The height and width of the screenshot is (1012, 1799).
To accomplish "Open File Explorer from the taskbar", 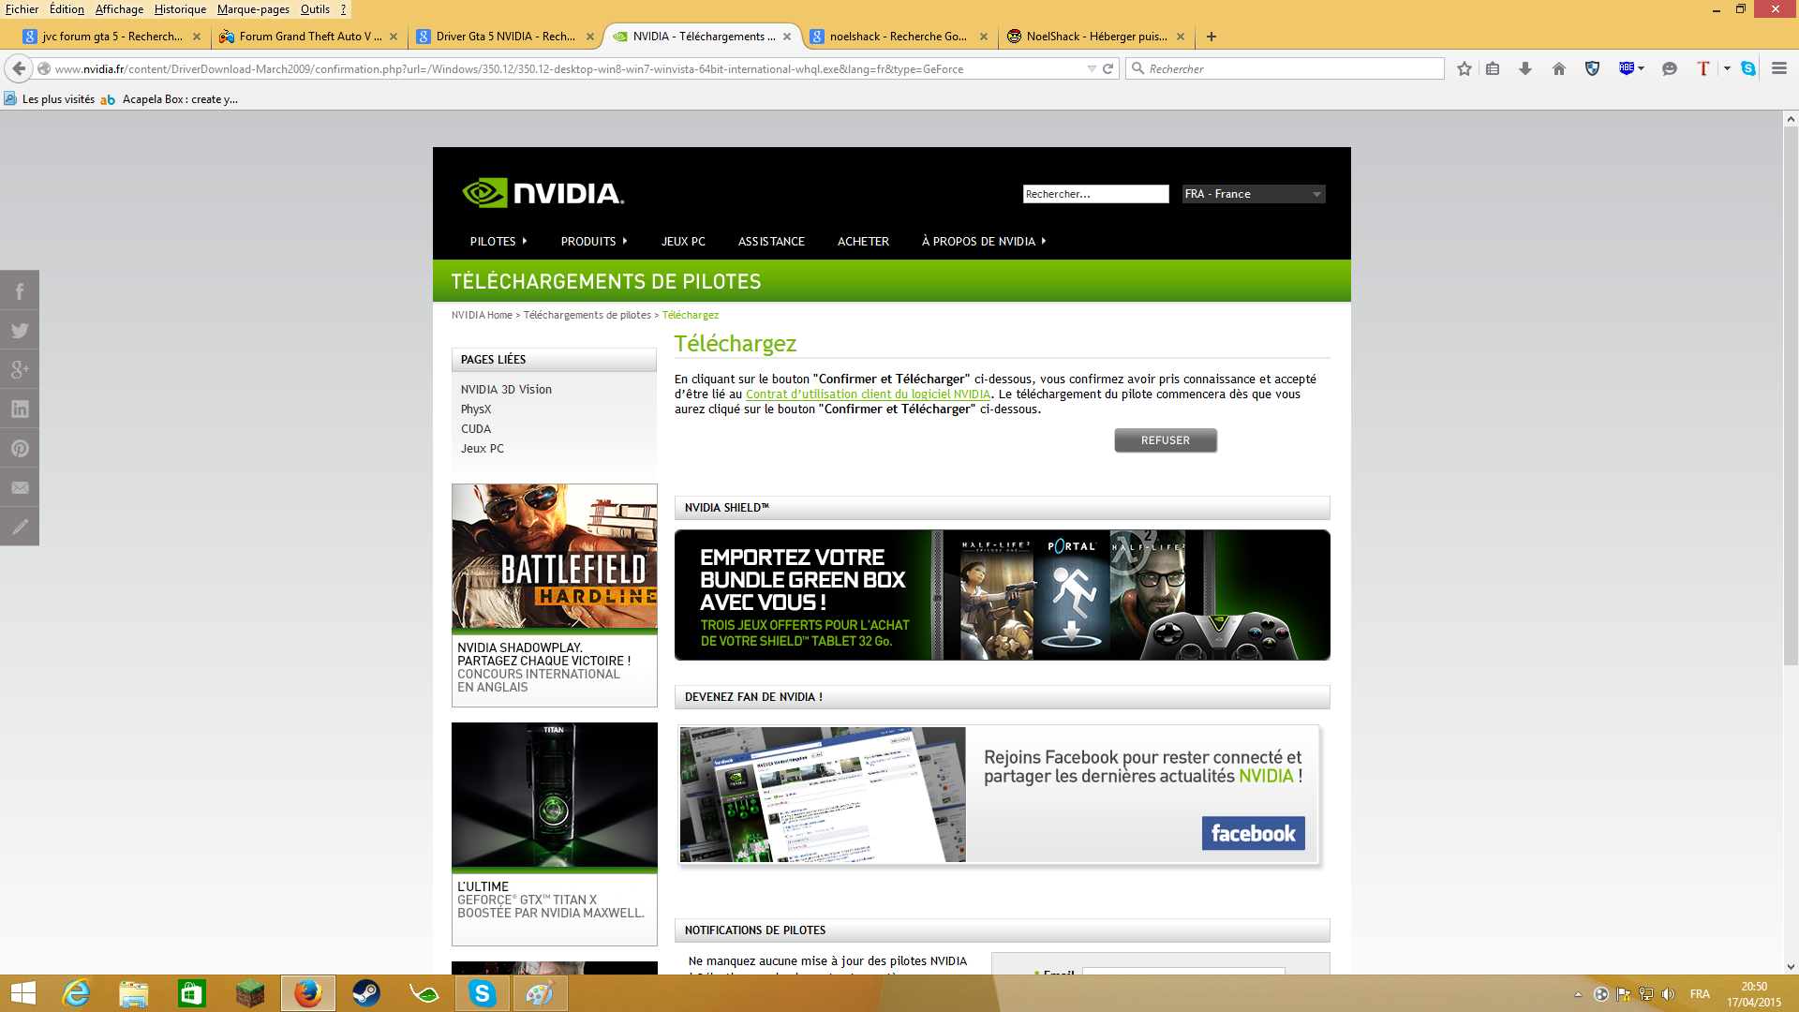I will pyautogui.click(x=133, y=993).
